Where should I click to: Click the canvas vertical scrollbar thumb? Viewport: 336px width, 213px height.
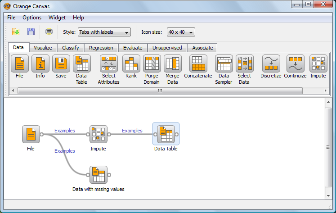(328, 147)
